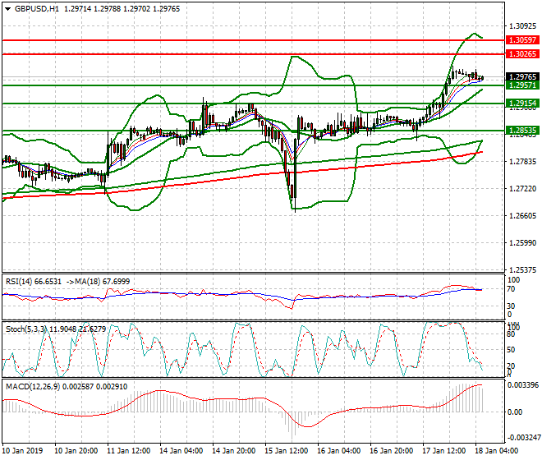
Task: Click the 10 Jan 2019 date label
Action: [23, 451]
